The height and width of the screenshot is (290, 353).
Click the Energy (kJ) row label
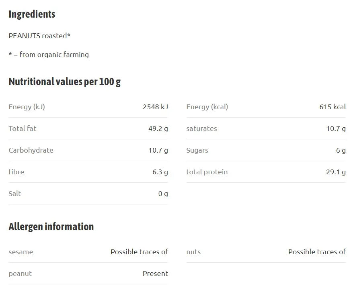click(x=27, y=107)
